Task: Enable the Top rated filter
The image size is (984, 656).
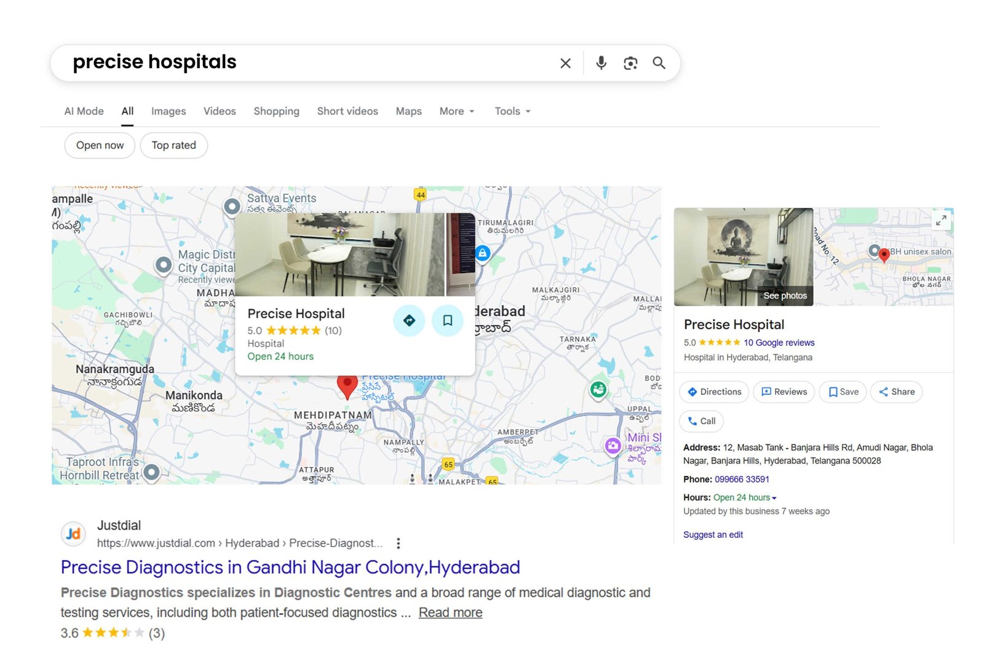Action: coord(173,145)
